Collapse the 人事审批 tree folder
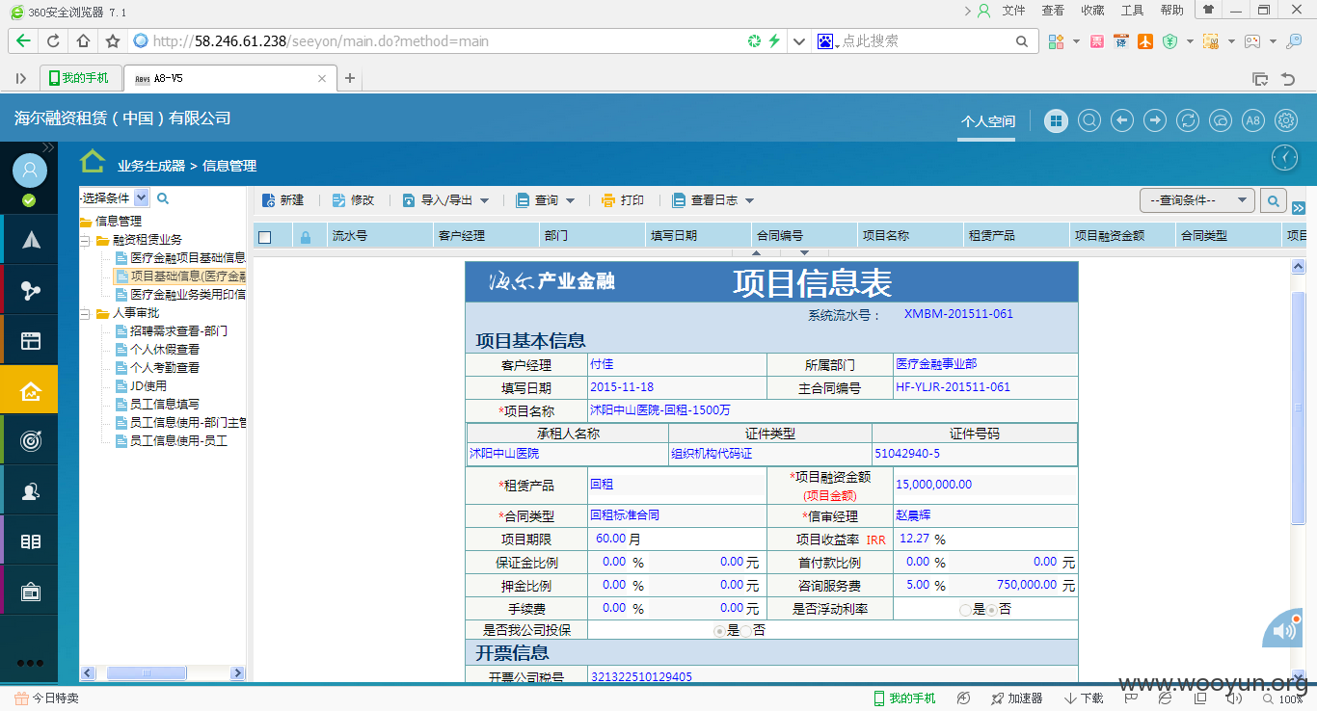 point(85,313)
